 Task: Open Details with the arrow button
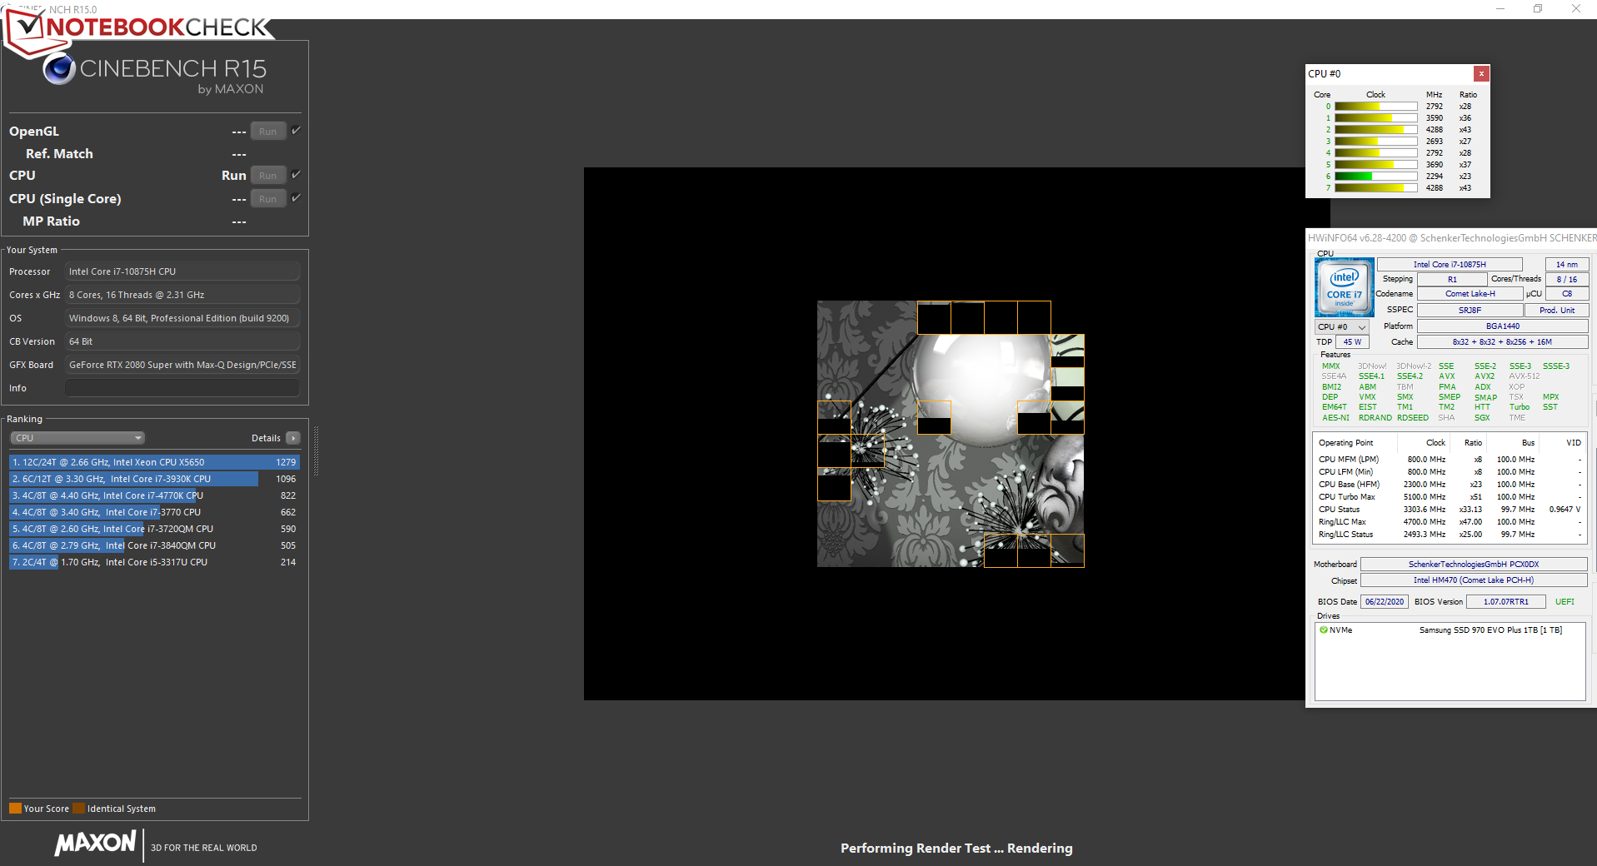293,438
